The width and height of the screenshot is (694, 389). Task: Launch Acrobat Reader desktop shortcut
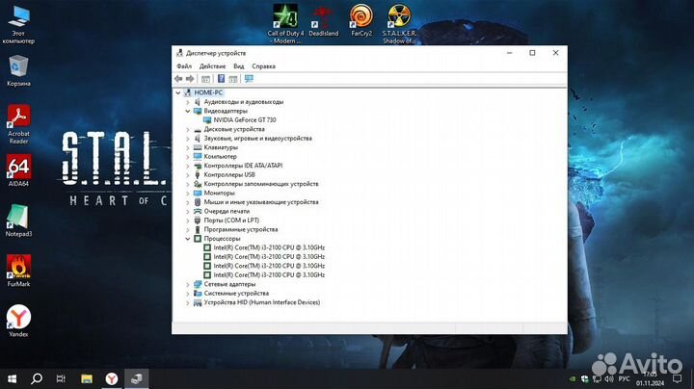pos(18,124)
